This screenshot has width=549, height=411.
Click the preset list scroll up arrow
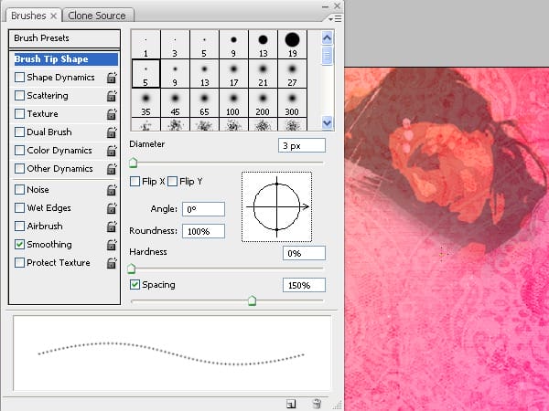pyautogui.click(x=327, y=37)
